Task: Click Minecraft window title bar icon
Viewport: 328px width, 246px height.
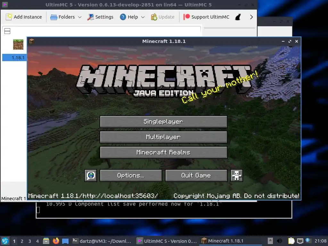Action: point(32,41)
